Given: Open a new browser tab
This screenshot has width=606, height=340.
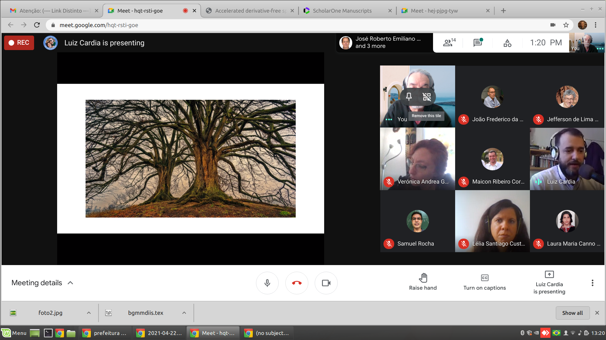Looking at the screenshot, I should pyautogui.click(x=503, y=11).
